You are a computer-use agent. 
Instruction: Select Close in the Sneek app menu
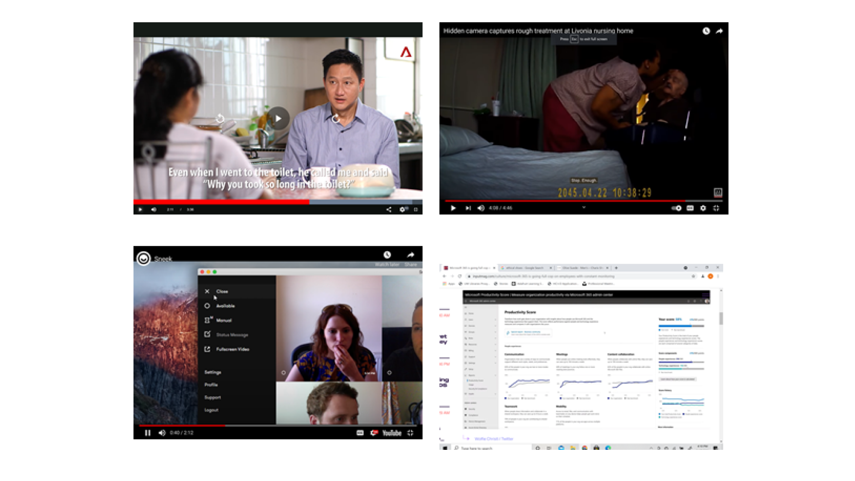237,291
